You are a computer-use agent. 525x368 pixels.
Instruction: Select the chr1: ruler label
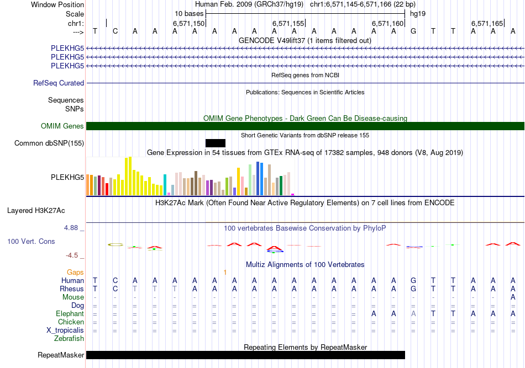coord(76,23)
